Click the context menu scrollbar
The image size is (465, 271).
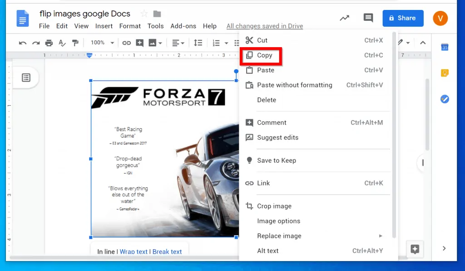[x=394, y=135]
